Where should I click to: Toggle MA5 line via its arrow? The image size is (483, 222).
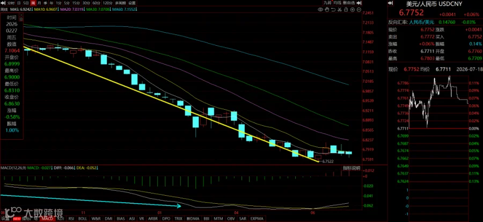pyautogui.click(x=32, y=9)
